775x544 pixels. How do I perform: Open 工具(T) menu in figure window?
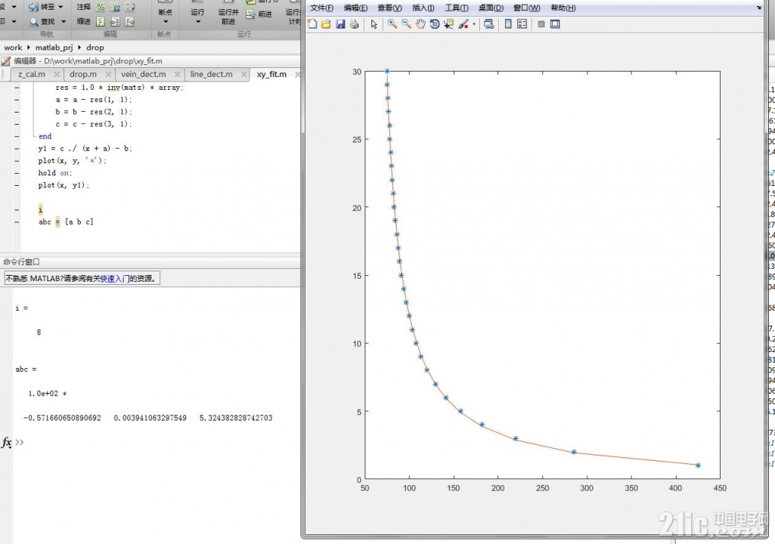[x=457, y=8]
